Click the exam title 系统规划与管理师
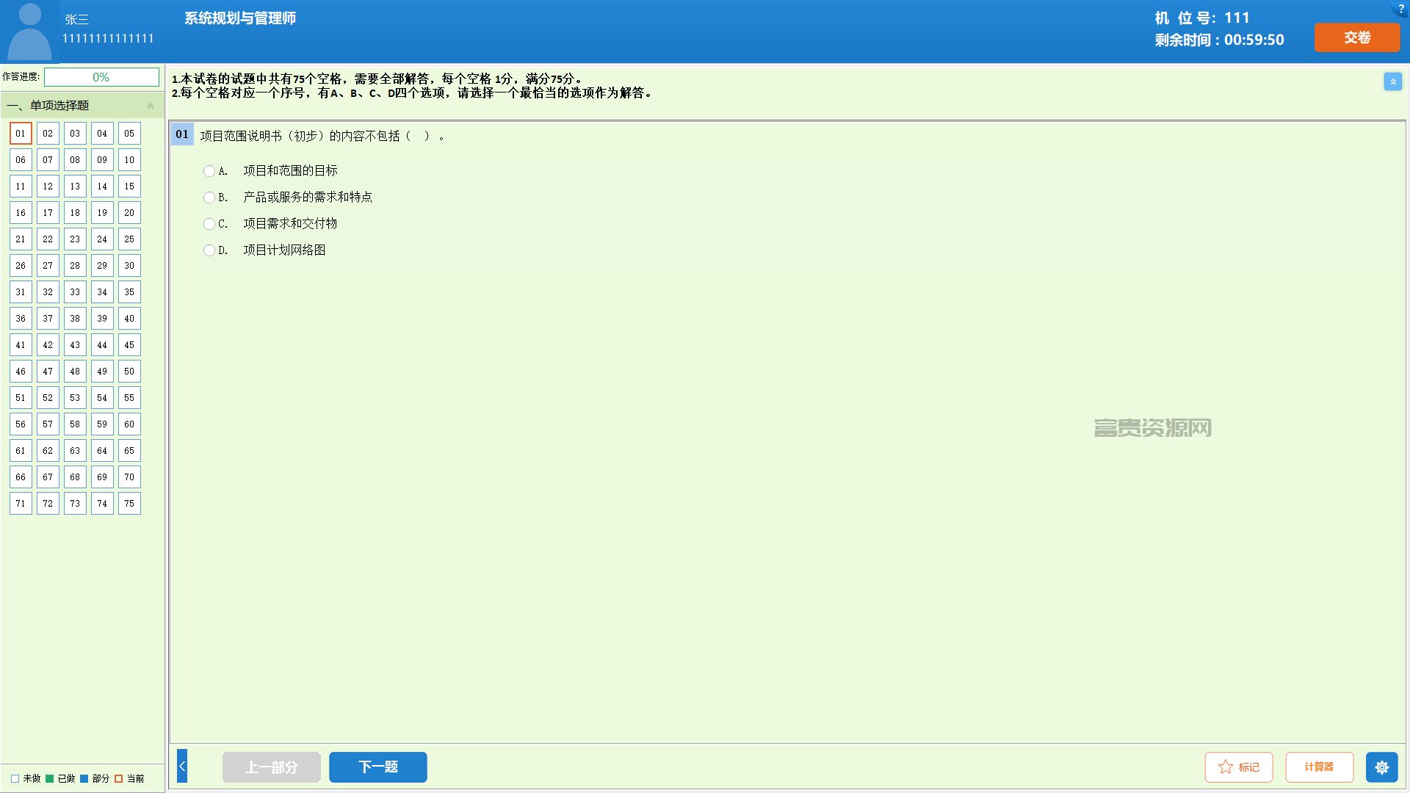 (x=240, y=18)
